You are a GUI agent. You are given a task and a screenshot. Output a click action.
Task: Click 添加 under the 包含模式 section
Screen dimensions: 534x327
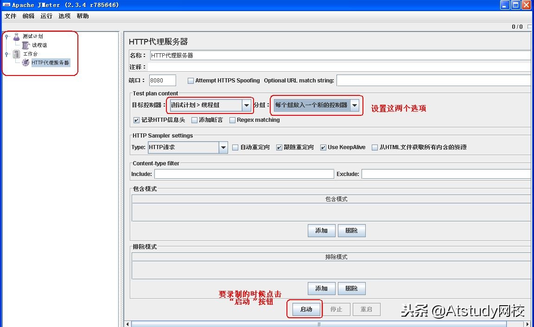point(321,230)
